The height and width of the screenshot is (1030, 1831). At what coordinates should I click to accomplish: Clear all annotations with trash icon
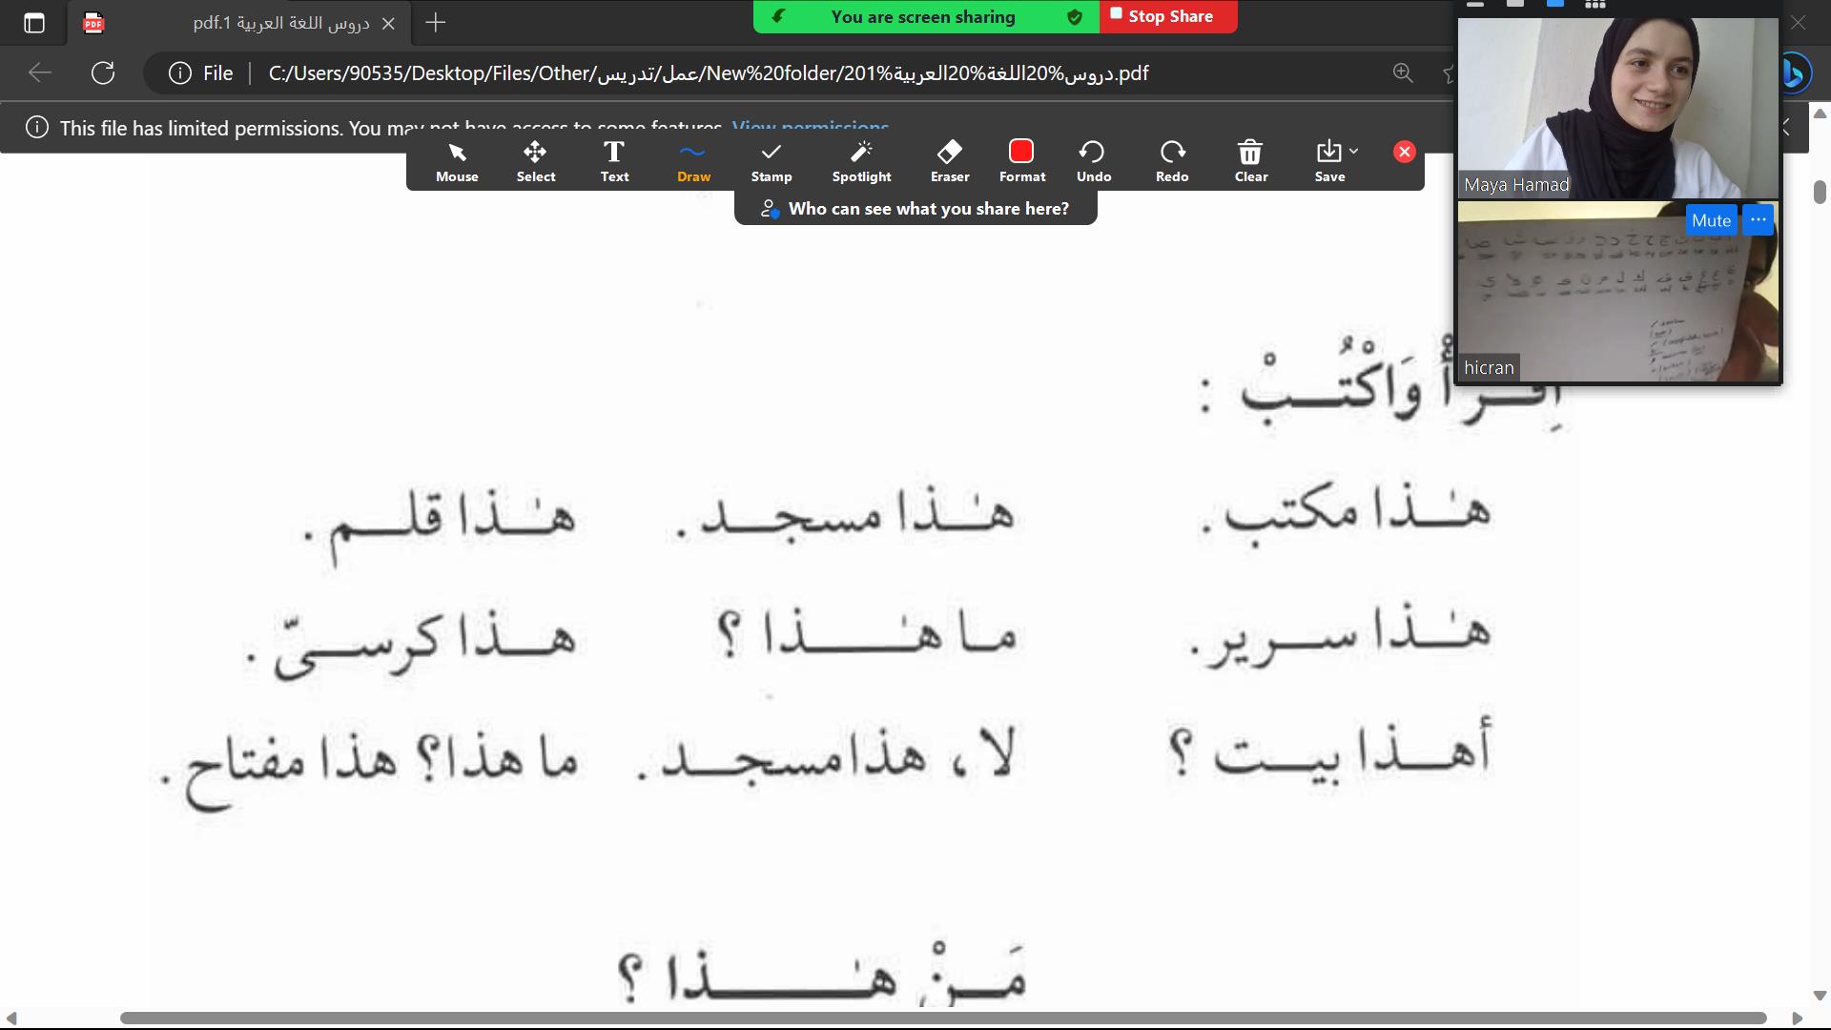[x=1250, y=161]
